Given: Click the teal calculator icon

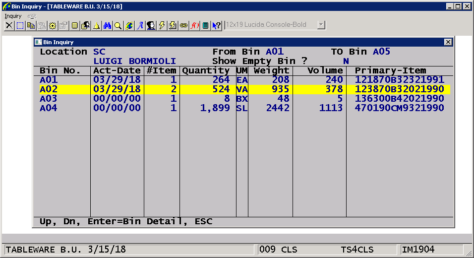Looking at the screenshot, I should click(205, 25).
